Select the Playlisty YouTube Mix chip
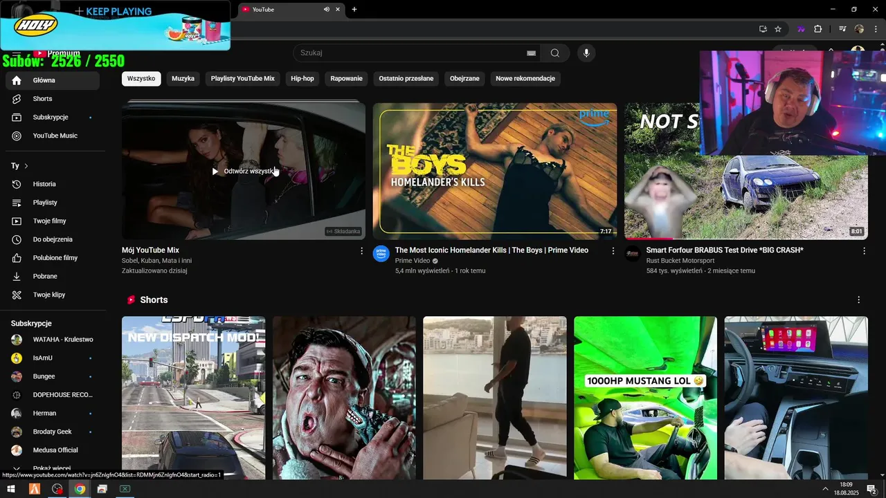 243,79
